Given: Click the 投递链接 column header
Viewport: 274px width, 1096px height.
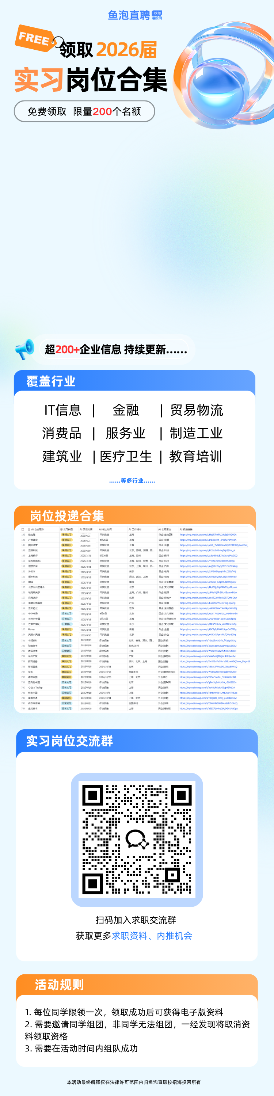Looking at the screenshot, I should [x=186, y=529].
